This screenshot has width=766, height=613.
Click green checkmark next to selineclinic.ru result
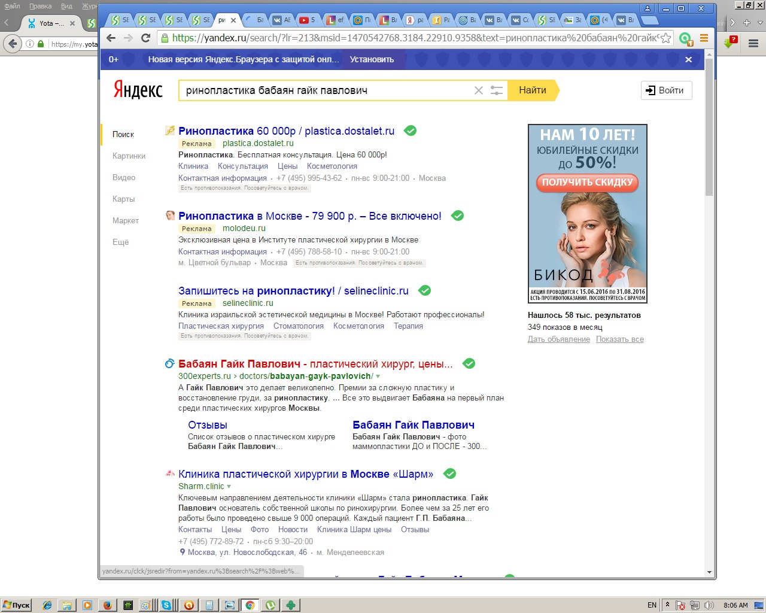click(424, 290)
